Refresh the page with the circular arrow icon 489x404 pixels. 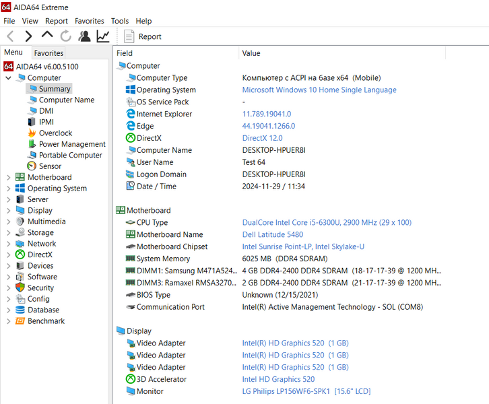(66, 36)
